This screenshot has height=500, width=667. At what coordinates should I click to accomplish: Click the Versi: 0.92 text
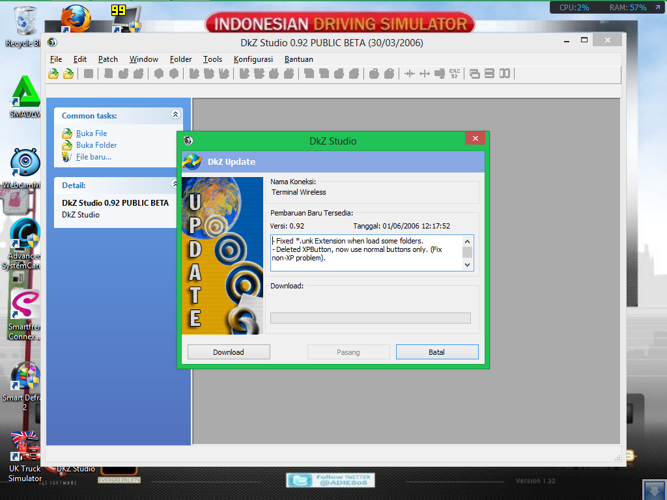(287, 226)
